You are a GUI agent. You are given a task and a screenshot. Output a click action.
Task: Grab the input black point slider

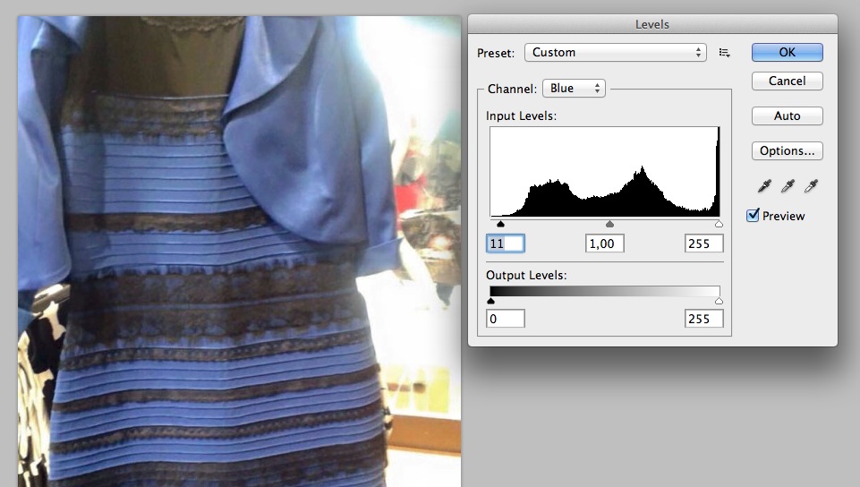point(500,224)
